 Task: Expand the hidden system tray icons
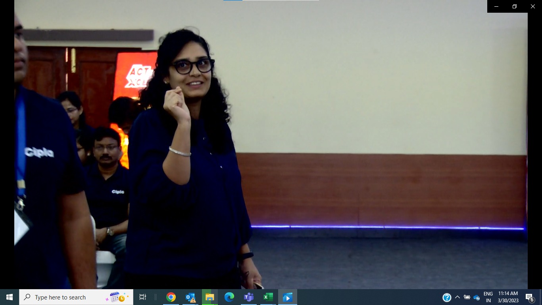(x=457, y=297)
